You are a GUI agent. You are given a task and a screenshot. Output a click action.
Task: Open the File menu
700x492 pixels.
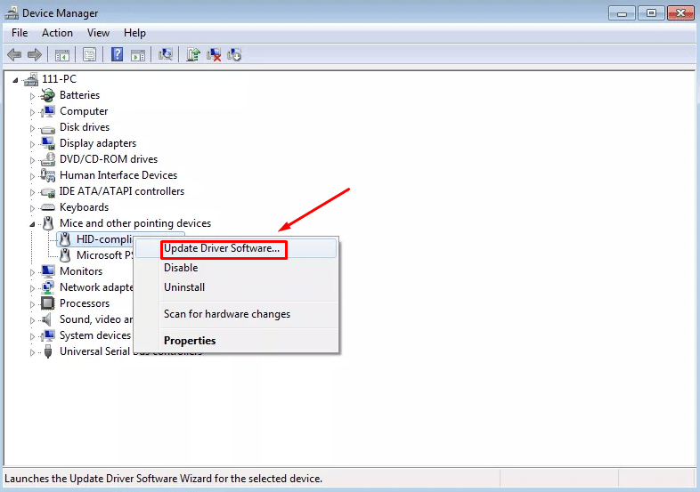tap(20, 33)
